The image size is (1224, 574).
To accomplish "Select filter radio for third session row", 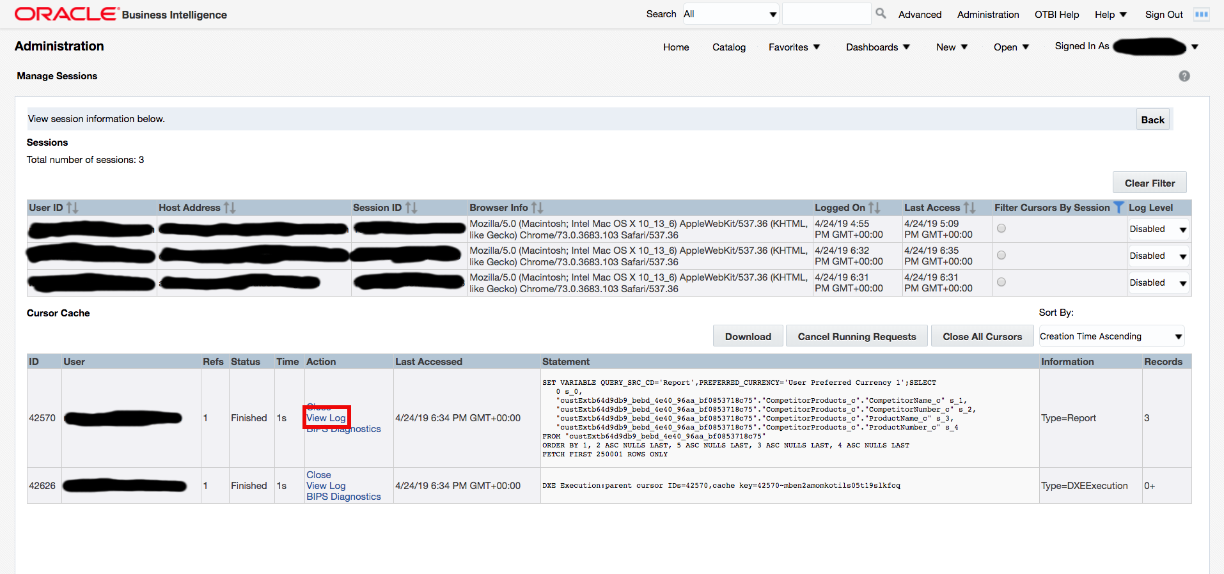I will point(1001,282).
